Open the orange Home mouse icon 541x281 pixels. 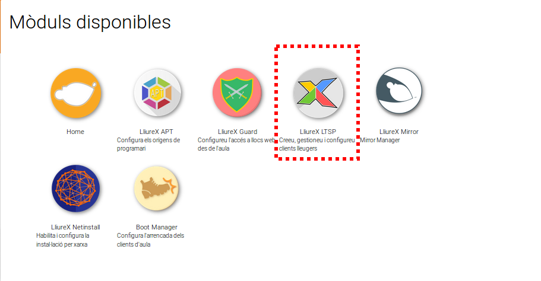(x=75, y=93)
